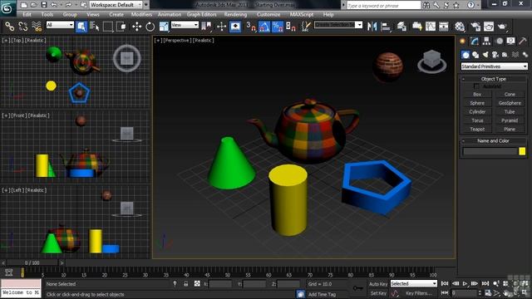
Task: Toggle 3D Snaps
Action: (x=251, y=26)
